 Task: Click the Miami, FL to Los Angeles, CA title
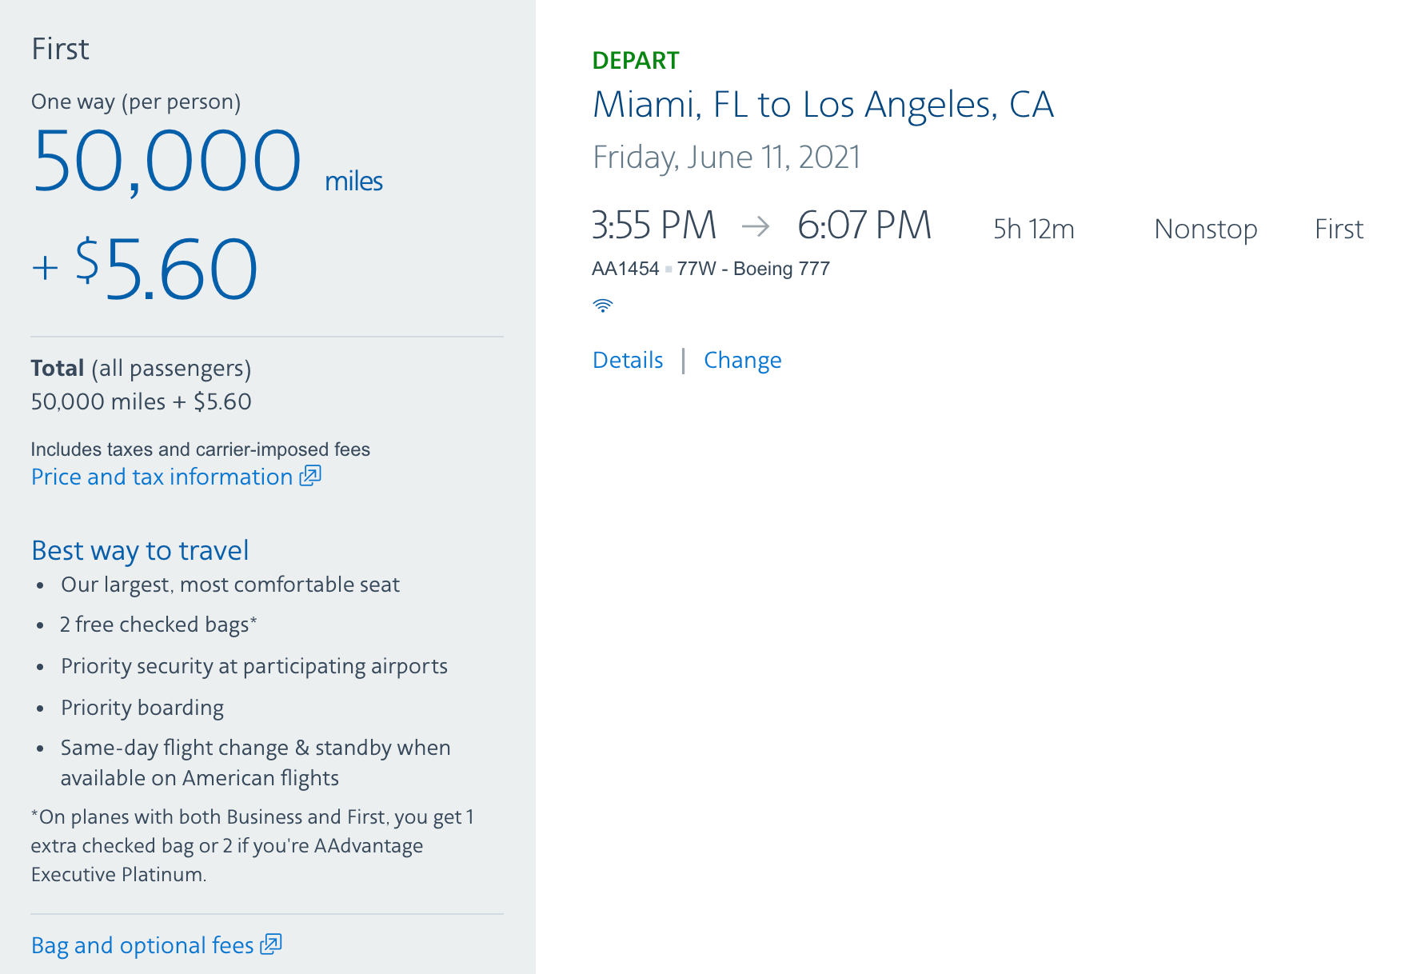click(823, 105)
